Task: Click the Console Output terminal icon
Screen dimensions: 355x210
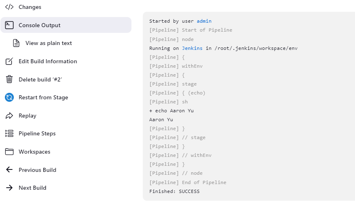Action: click(x=9, y=25)
